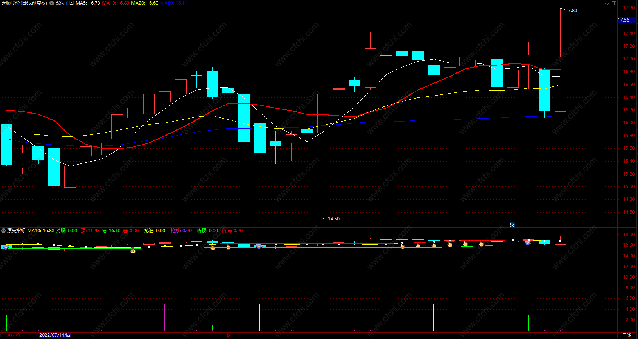This screenshot has width=638, height=339.
Task: Click the red 追: 0.00 indicator value
Action: (x=131, y=231)
